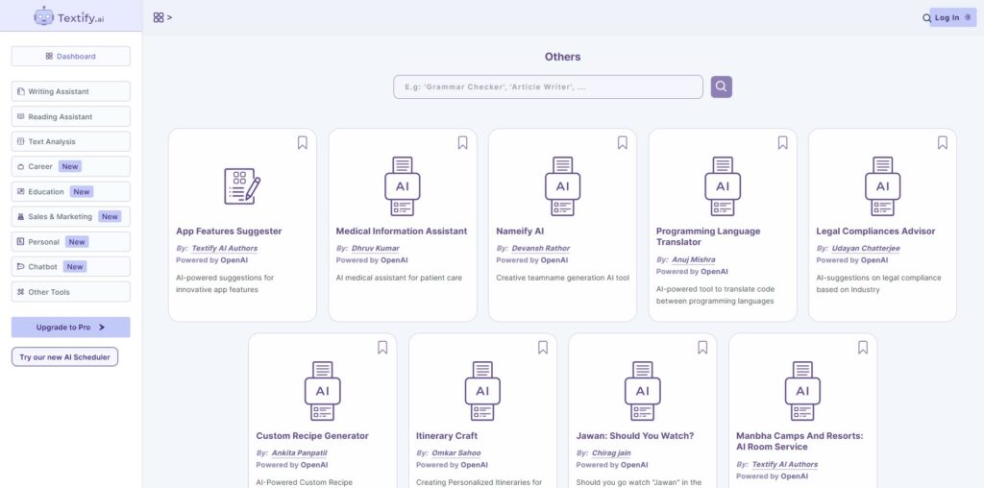This screenshot has height=488, width=984.
Task: Expand the breadcrumb chevron in header
Action: pyautogui.click(x=169, y=17)
